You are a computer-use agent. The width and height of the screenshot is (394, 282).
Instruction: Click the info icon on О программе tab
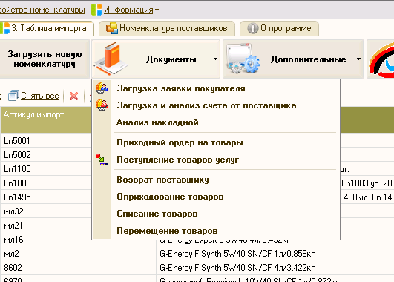click(253, 28)
